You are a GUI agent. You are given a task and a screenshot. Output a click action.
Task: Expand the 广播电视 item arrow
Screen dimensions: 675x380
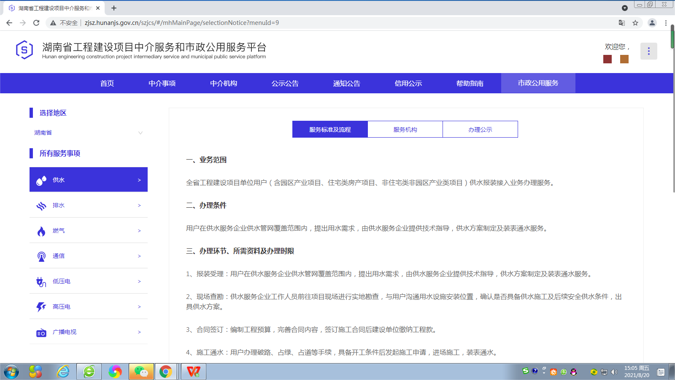click(139, 332)
